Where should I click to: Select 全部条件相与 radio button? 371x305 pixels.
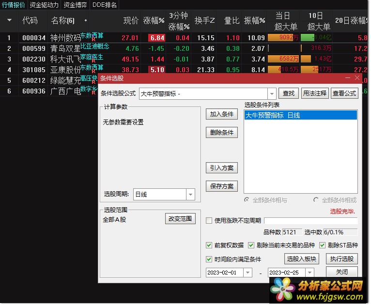tap(247, 200)
